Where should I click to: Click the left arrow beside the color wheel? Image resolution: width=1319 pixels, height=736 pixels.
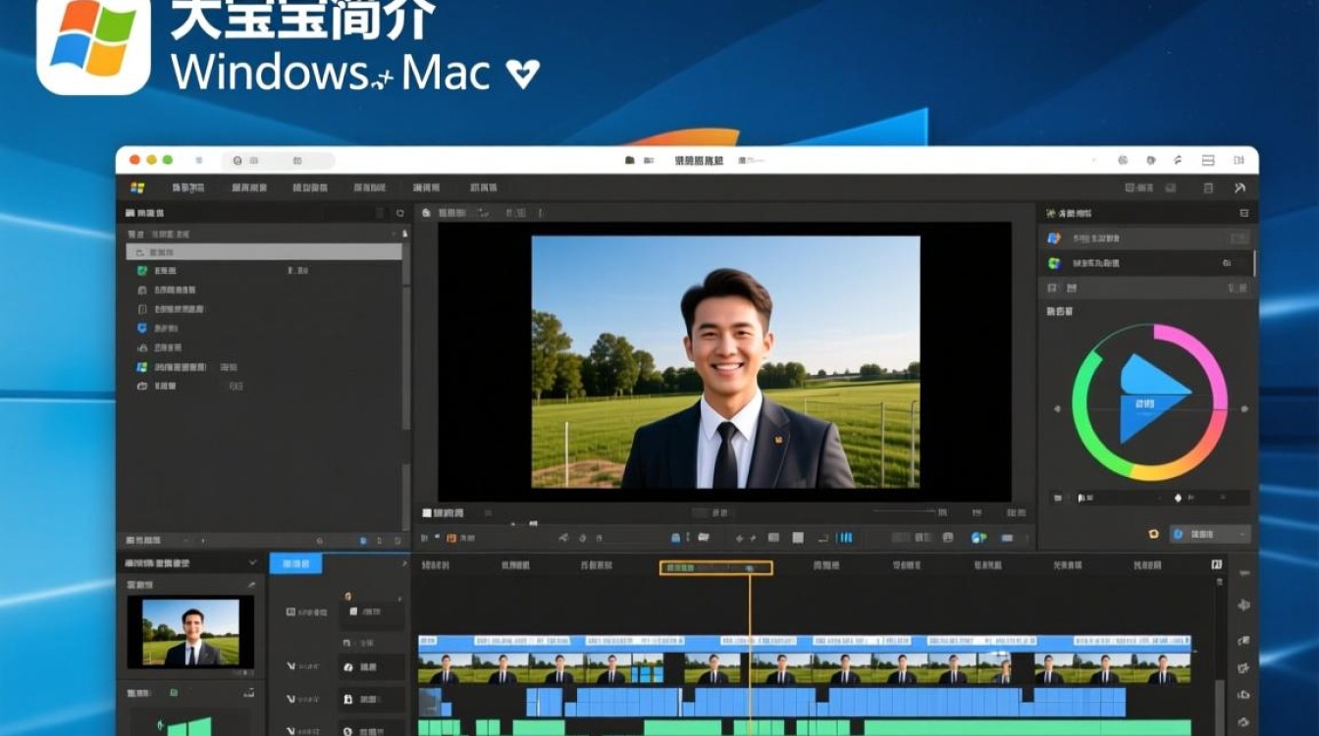(1057, 409)
